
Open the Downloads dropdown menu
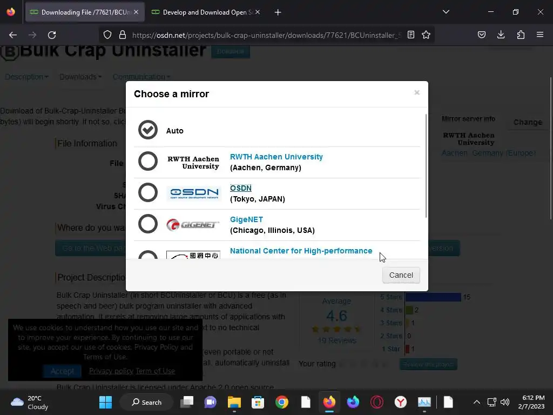[80, 77]
